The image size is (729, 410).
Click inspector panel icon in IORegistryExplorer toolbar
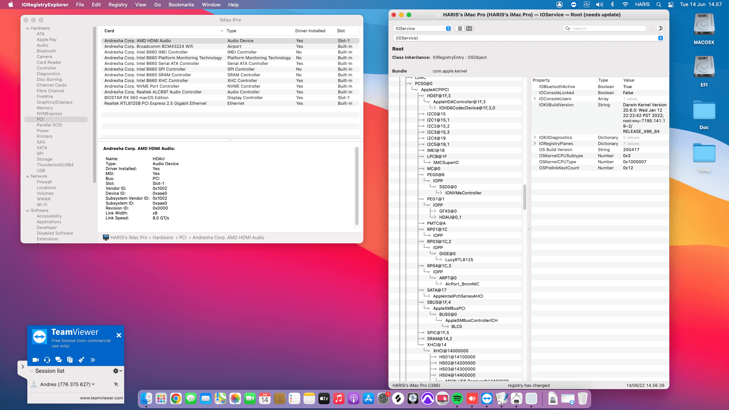click(x=660, y=28)
